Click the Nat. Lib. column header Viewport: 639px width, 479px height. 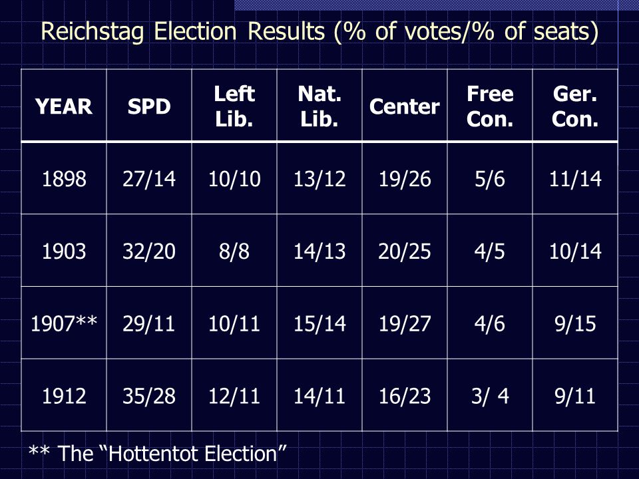point(319,106)
